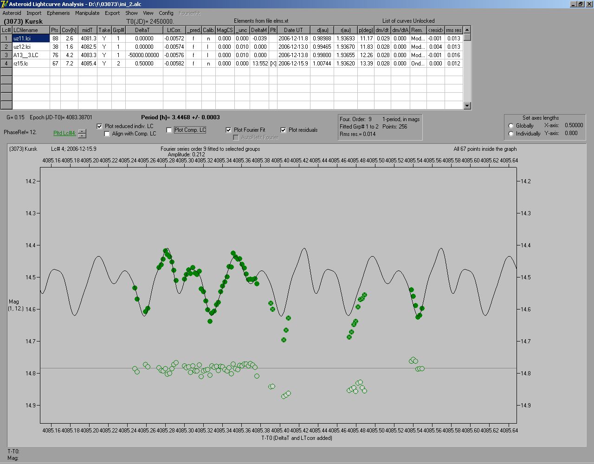This screenshot has width=594, height=464.
Task: Click DeltaM value 13.552 cell
Action: [259, 64]
